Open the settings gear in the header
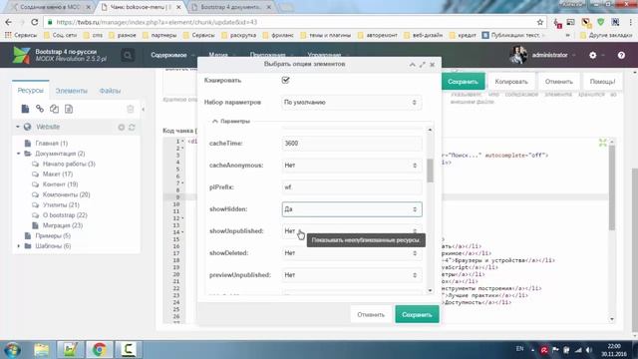The width and height of the screenshot is (638, 359). pyautogui.click(x=593, y=55)
